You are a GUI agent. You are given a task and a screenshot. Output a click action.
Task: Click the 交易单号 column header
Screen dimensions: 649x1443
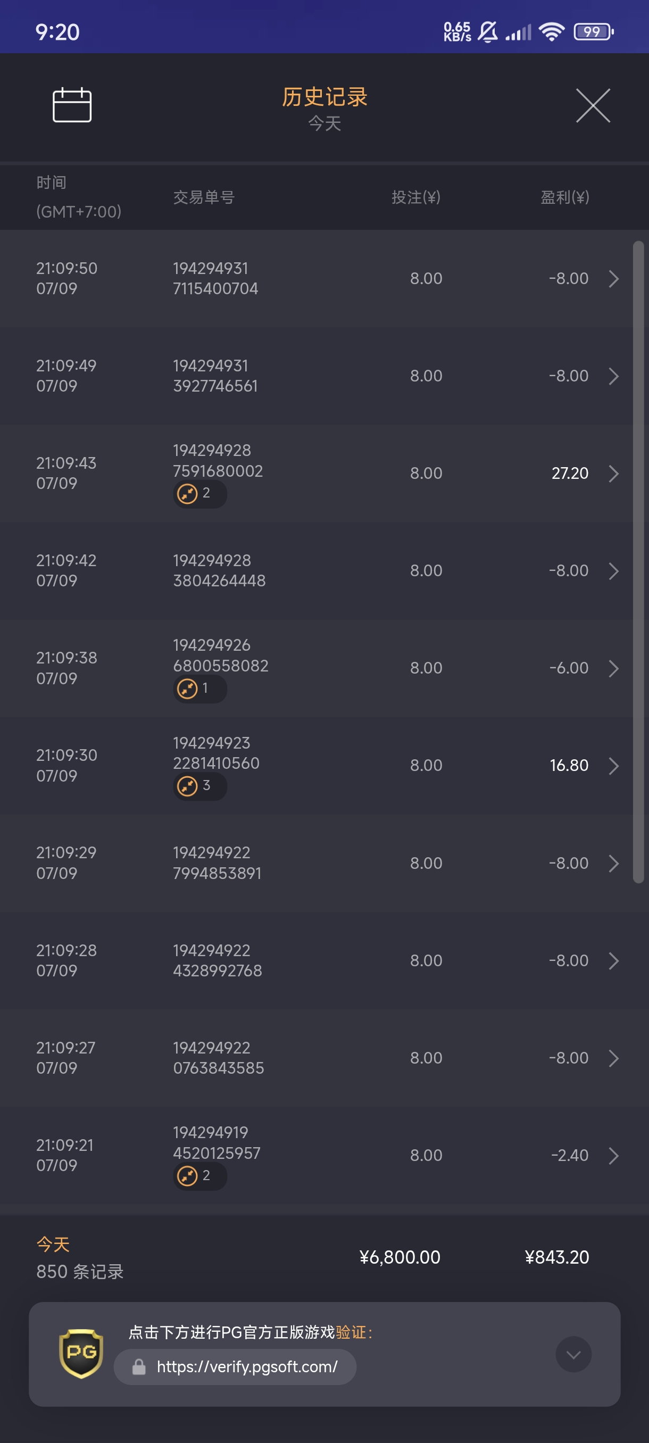(203, 197)
